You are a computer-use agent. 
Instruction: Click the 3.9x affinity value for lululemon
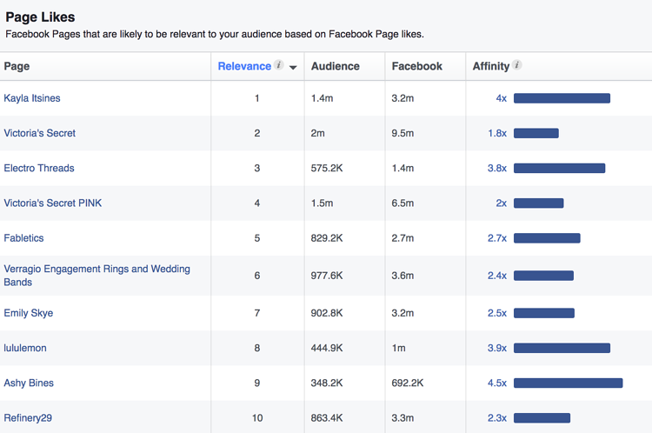[x=497, y=348]
